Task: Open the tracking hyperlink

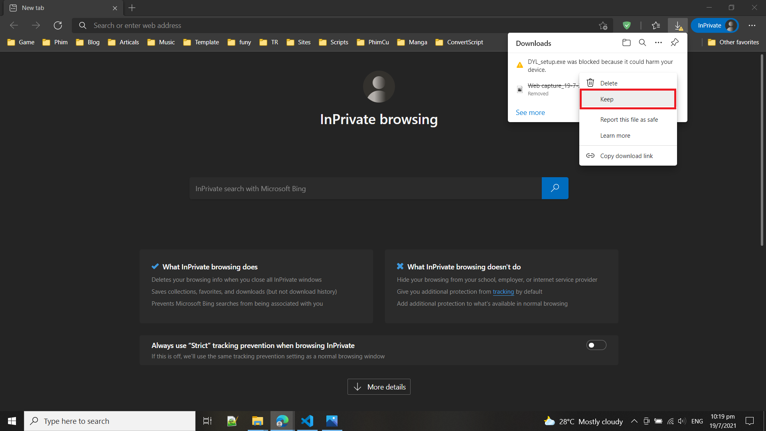Action: click(x=503, y=292)
